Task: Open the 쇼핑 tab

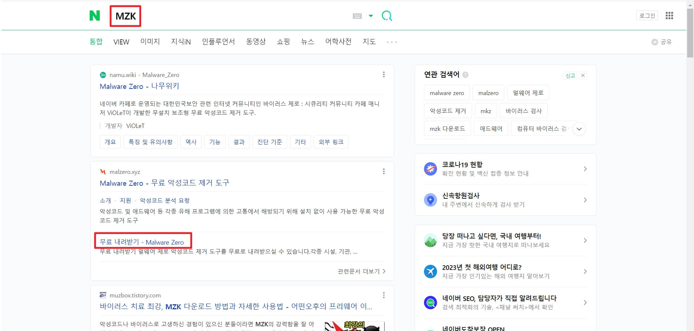Action: click(x=283, y=42)
